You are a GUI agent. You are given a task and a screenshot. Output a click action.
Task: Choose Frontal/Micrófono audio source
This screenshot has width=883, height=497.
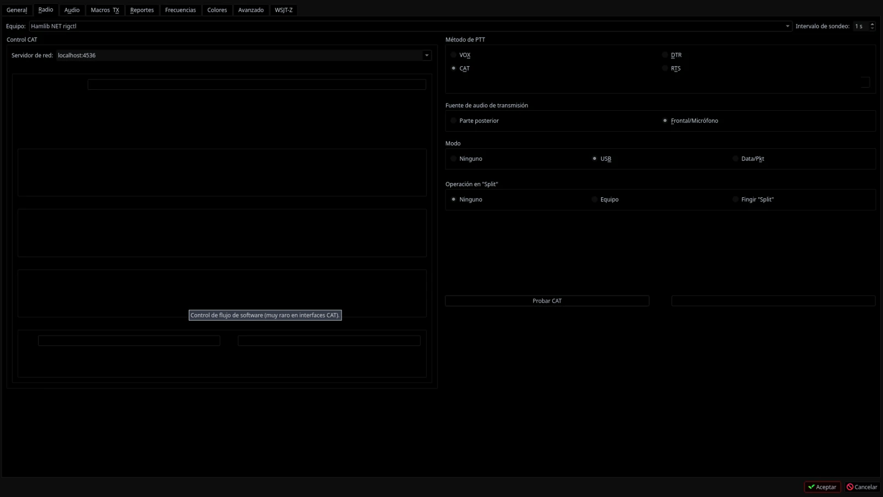pos(690,121)
